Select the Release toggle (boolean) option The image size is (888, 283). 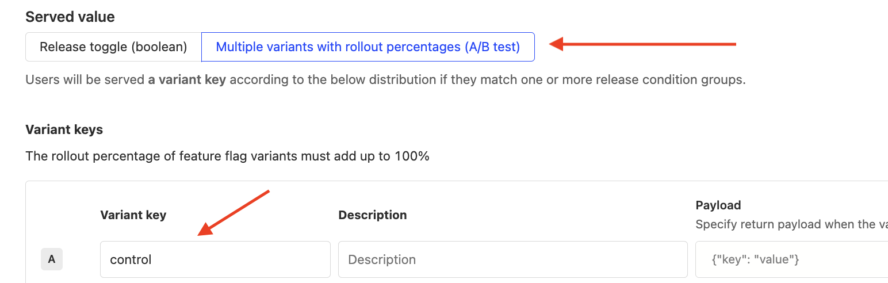(x=113, y=47)
